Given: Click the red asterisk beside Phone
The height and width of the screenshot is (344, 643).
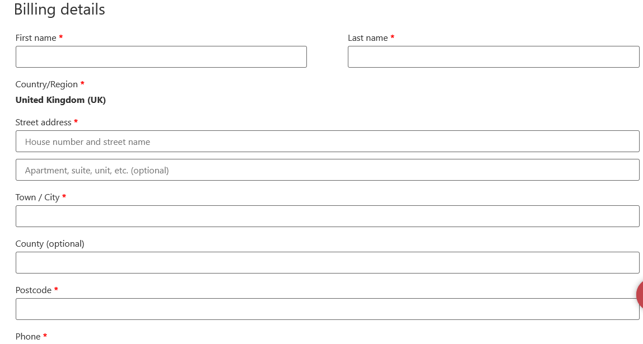Looking at the screenshot, I should tap(45, 336).
